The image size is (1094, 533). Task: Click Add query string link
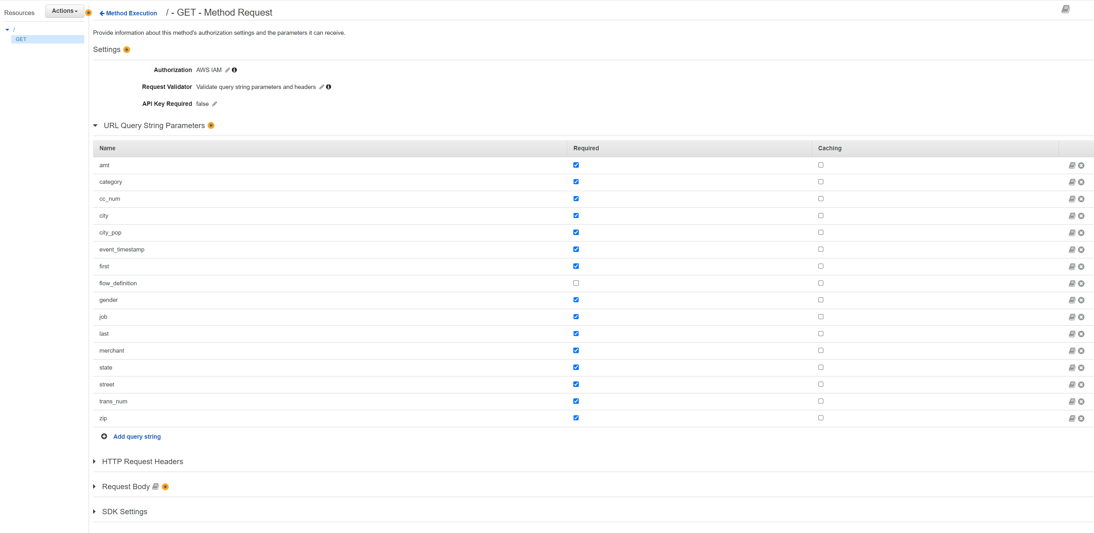(x=137, y=437)
